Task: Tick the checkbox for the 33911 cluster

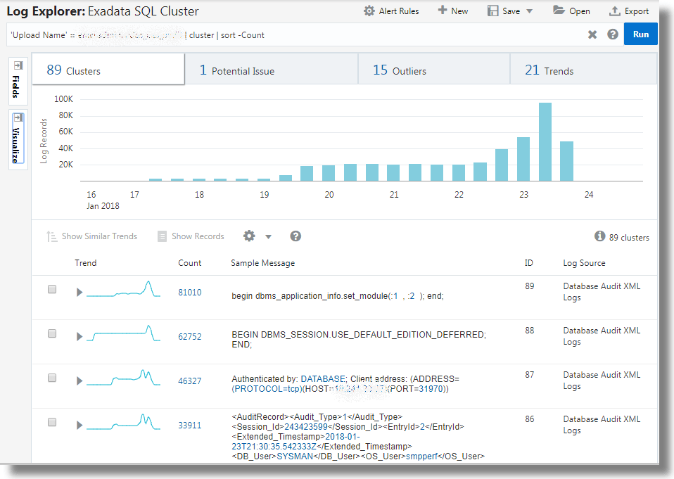Action: (x=51, y=422)
